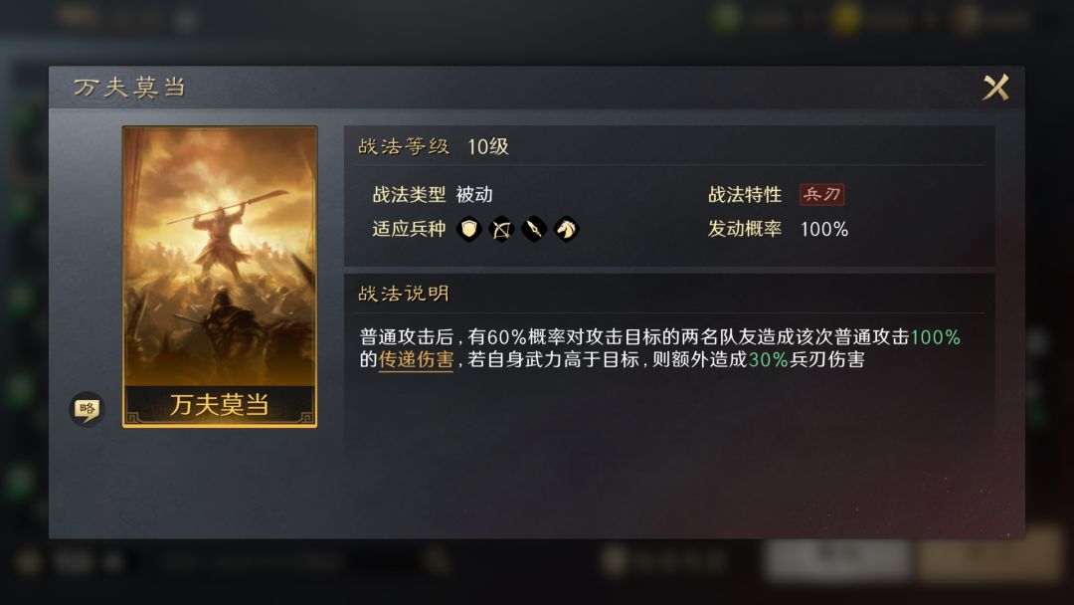1074x605 pixels.
Task: Select the horse cavalry troop icon
Action: [567, 229]
